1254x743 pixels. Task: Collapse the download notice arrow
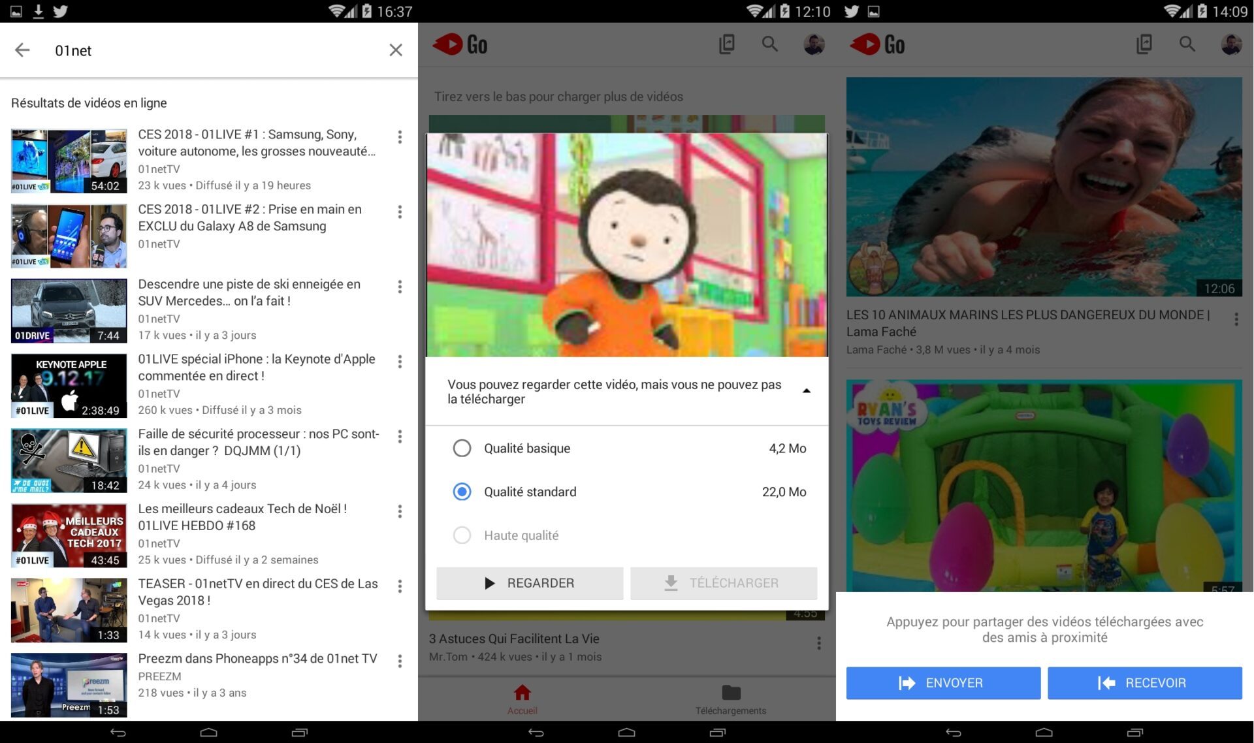coord(807,391)
